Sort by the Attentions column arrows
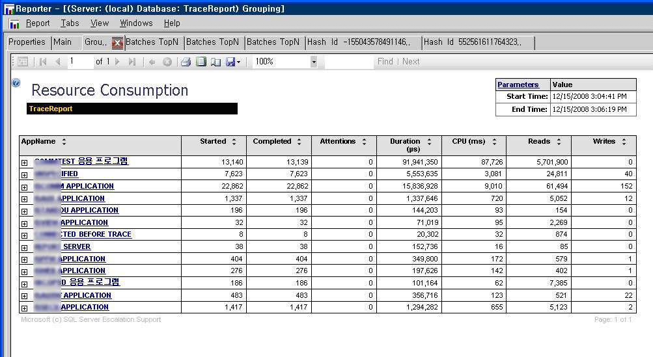 (364, 142)
